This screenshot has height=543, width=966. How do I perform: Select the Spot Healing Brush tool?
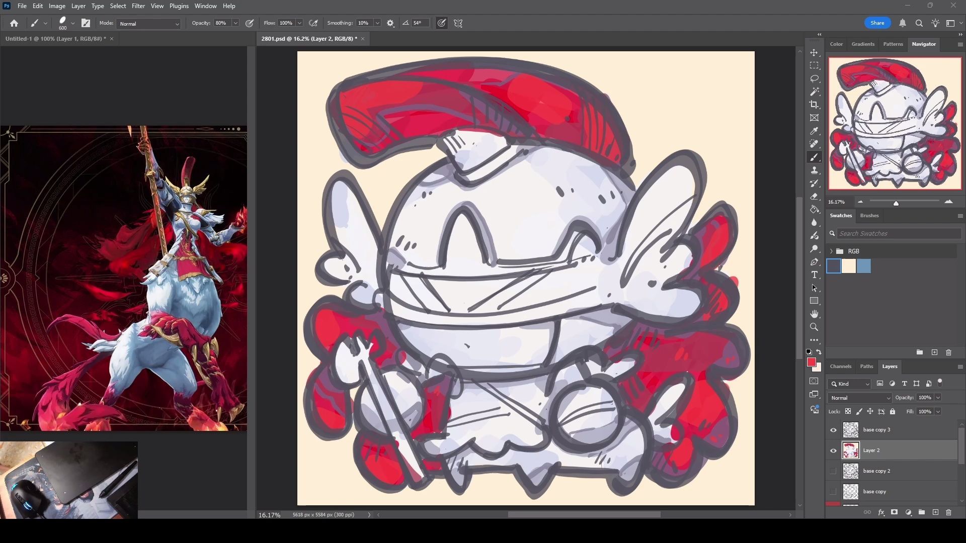[x=814, y=144]
